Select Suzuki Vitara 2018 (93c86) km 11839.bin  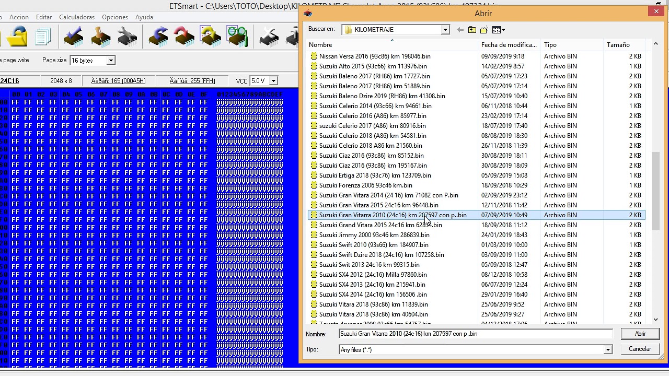point(373,304)
